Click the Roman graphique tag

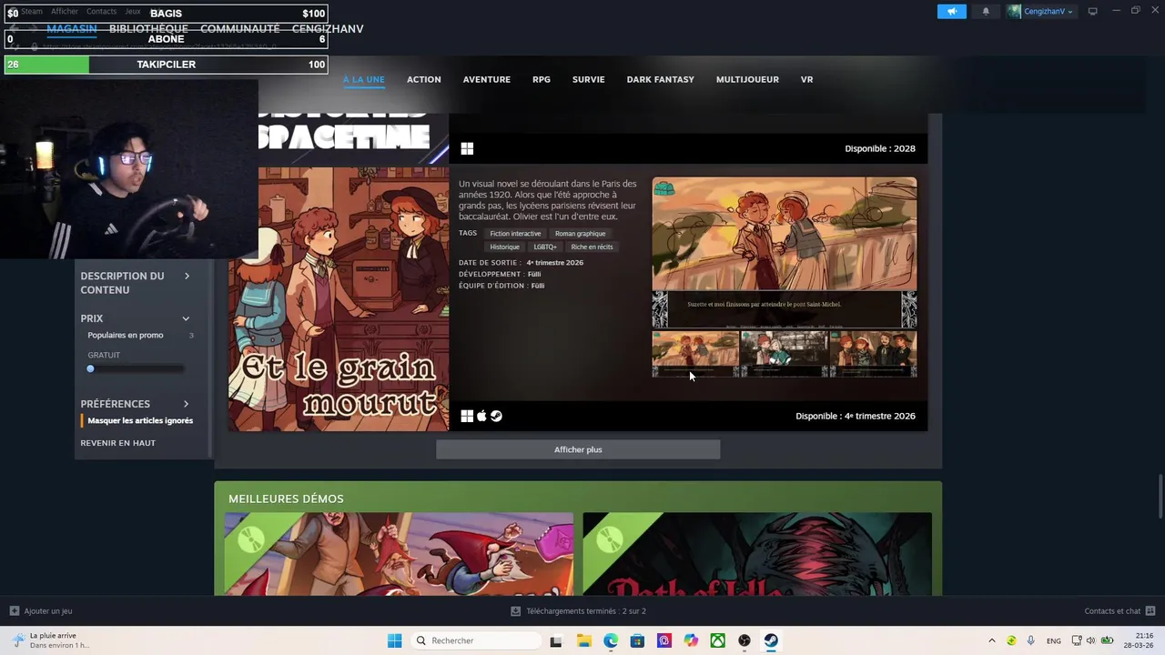click(x=580, y=234)
